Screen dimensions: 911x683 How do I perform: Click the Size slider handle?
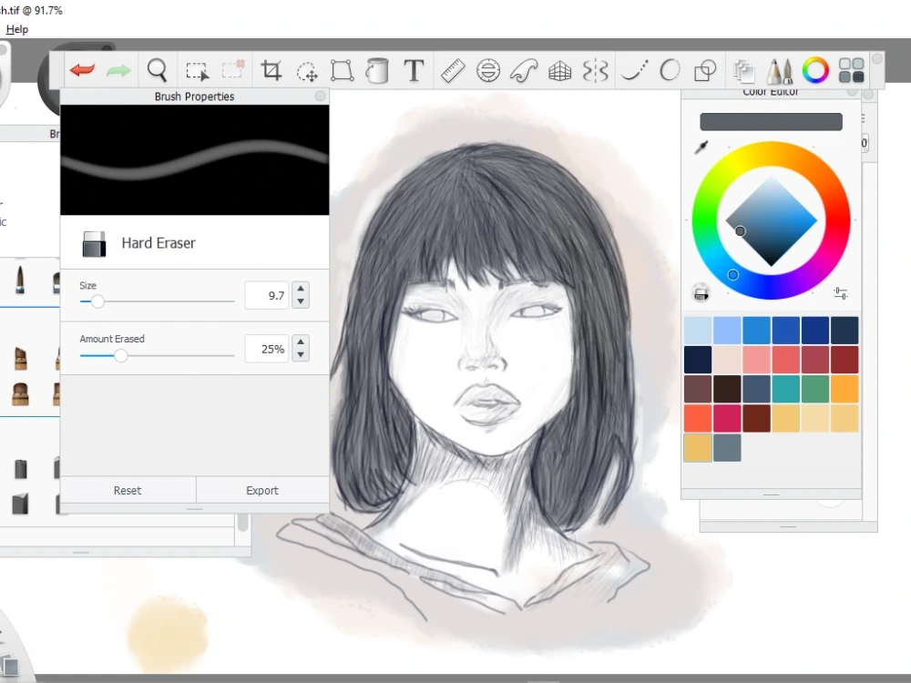(x=97, y=301)
